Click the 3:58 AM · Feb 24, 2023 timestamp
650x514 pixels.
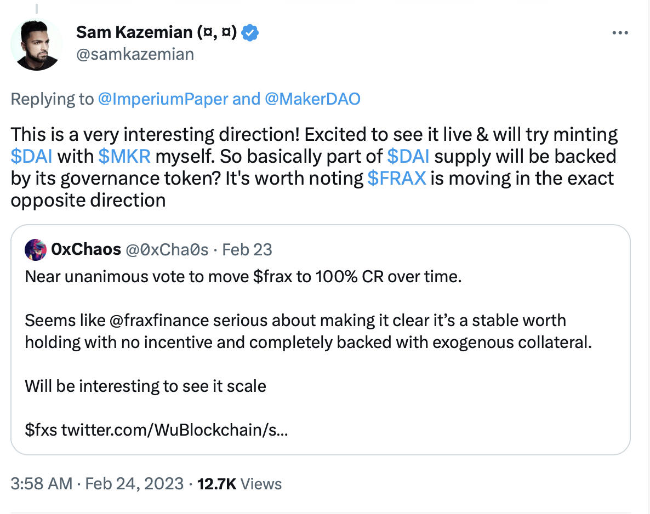coord(97,484)
